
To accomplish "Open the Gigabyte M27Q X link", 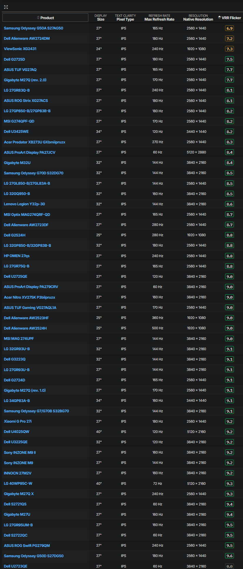I will pos(19,494).
